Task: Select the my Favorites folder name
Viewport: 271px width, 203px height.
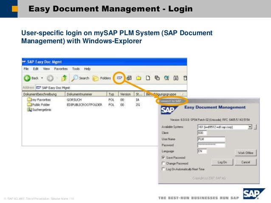Action: [42, 100]
